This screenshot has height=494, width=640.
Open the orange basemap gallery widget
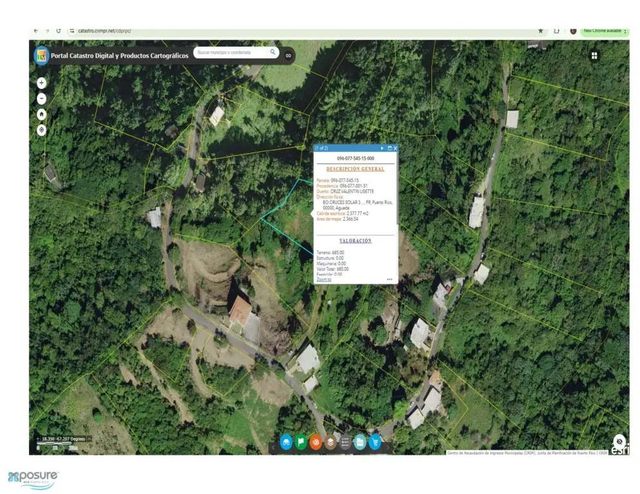[x=315, y=443]
